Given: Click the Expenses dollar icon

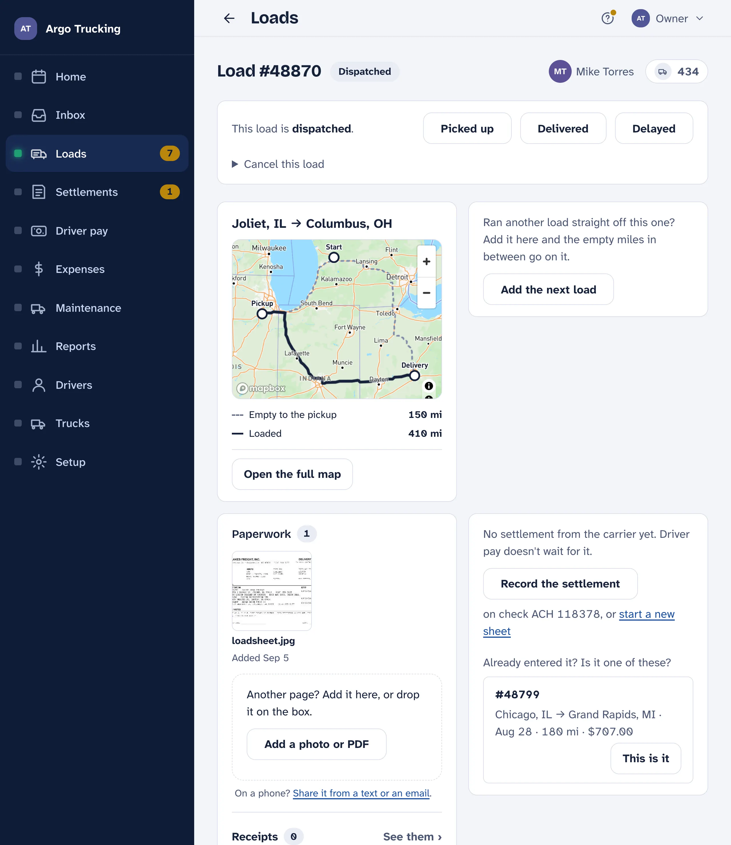Looking at the screenshot, I should click(x=39, y=269).
